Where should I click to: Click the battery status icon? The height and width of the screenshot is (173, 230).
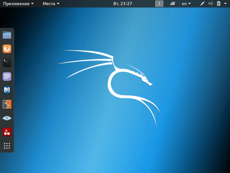coord(219,4)
